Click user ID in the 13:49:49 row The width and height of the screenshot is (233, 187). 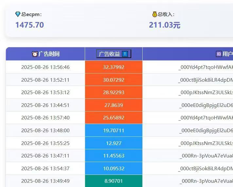pos(206,181)
